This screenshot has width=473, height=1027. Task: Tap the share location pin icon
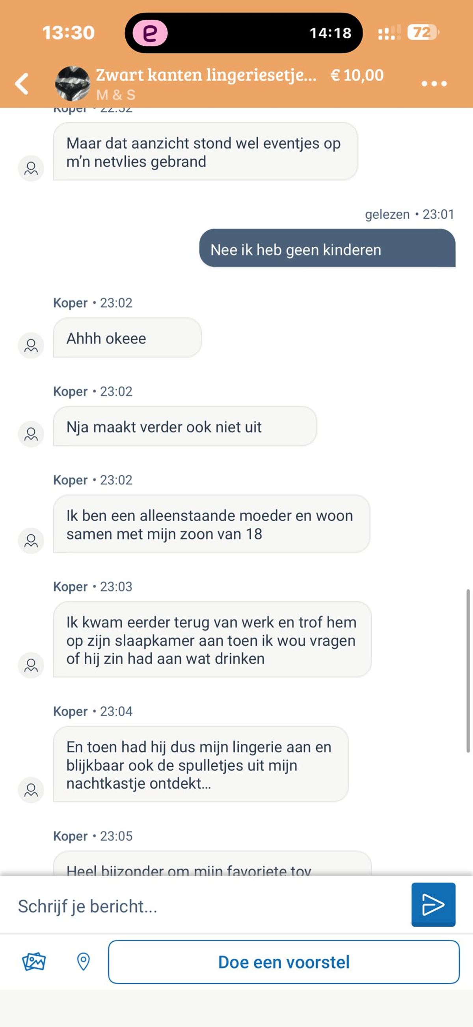click(83, 961)
